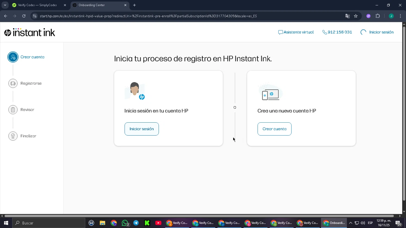Show hidden system tray icons
The height and width of the screenshot is (228, 406).
point(351,223)
